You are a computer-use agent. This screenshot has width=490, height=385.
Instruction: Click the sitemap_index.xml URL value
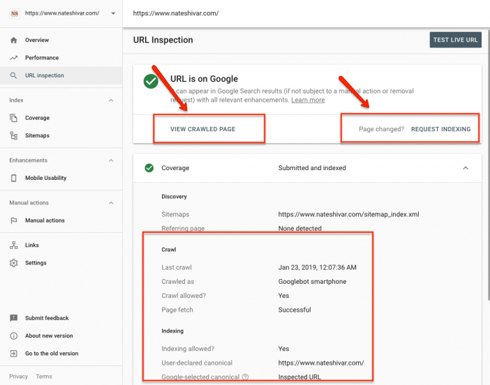coord(348,214)
